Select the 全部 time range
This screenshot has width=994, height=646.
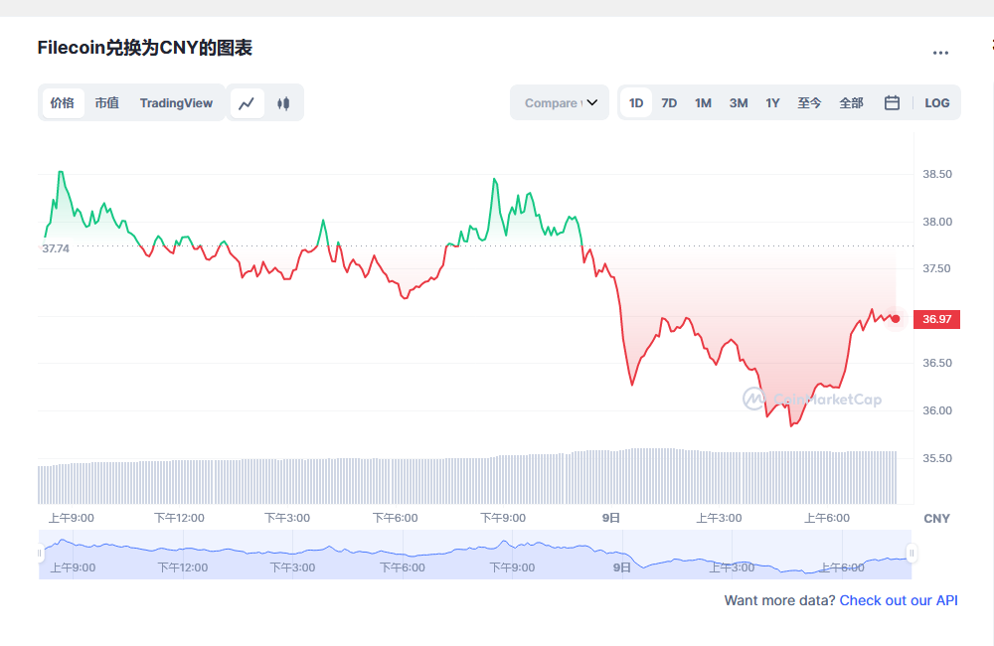click(x=852, y=102)
